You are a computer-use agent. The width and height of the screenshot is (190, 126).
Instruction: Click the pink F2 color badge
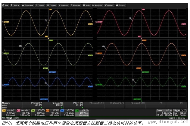19,111
